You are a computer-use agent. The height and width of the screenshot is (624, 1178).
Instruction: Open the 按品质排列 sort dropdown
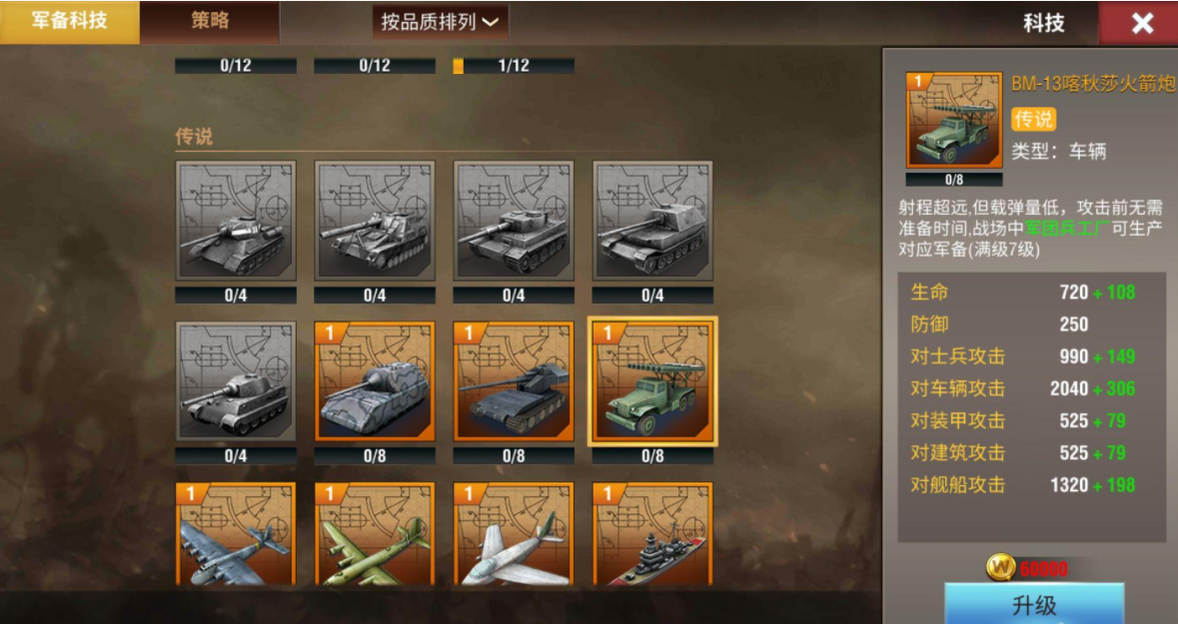441,22
